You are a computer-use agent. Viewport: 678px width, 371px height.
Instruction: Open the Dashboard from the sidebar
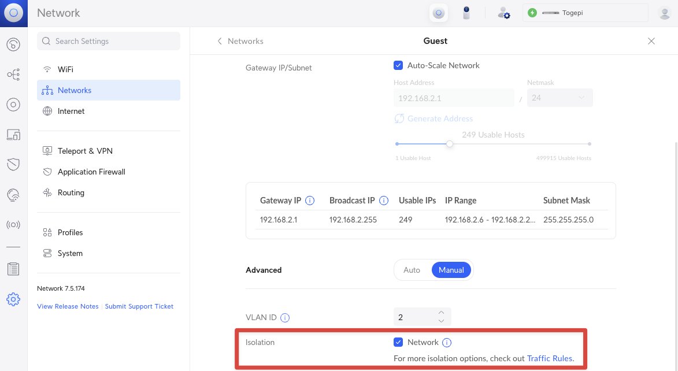pos(13,44)
